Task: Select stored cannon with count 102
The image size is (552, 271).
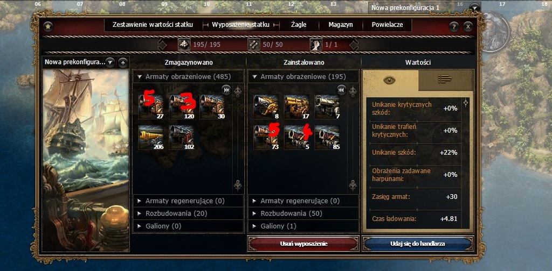Action: coord(181,137)
